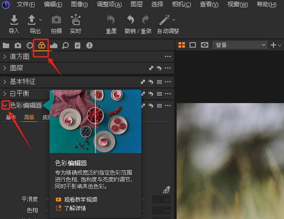Switch to the lens circle tool tab

coord(30,45)
